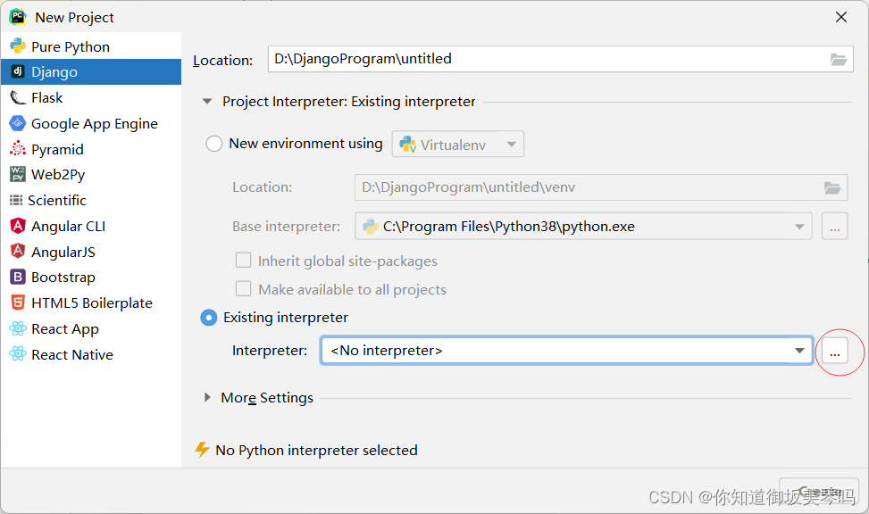Click the Virtualenv python icon

click(x=408, y=145)
